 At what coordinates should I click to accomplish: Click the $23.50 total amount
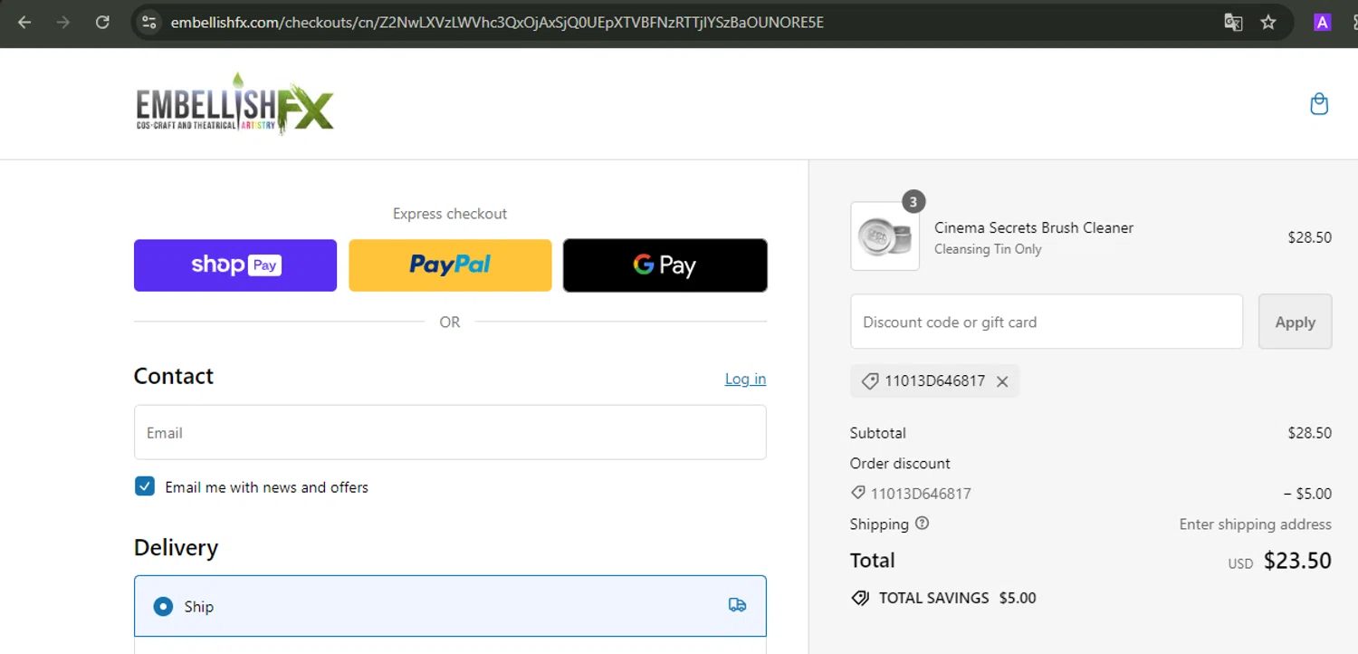pos(1297,561)
